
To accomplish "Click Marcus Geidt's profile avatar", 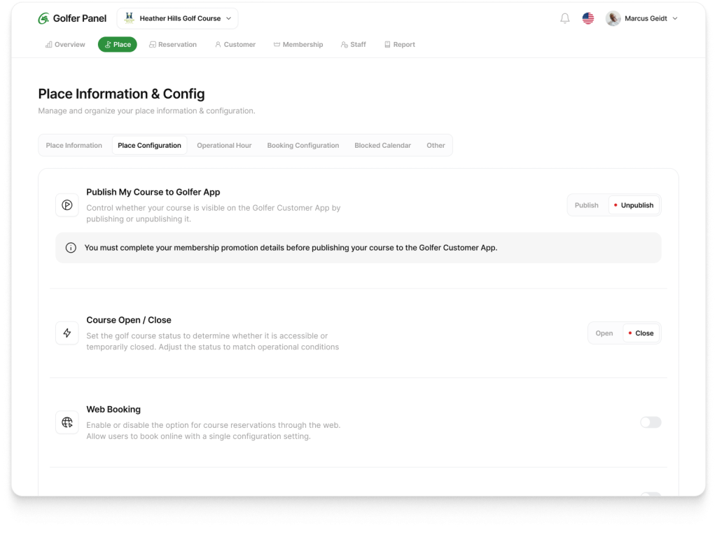I will [613, 18].
